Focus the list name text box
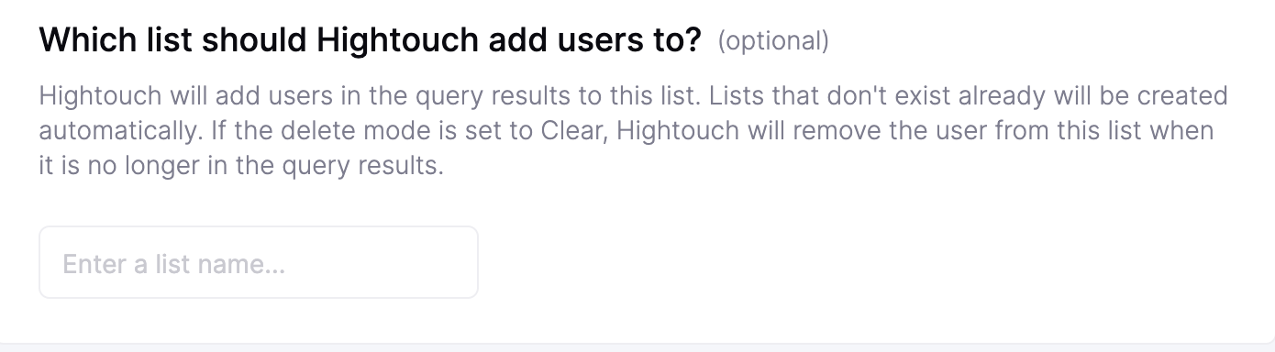The width and height of the screenshot is (1275, 352). (258, 262)
